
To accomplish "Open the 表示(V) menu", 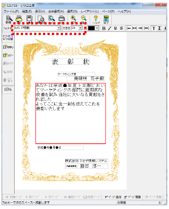I will coord(40,12).
